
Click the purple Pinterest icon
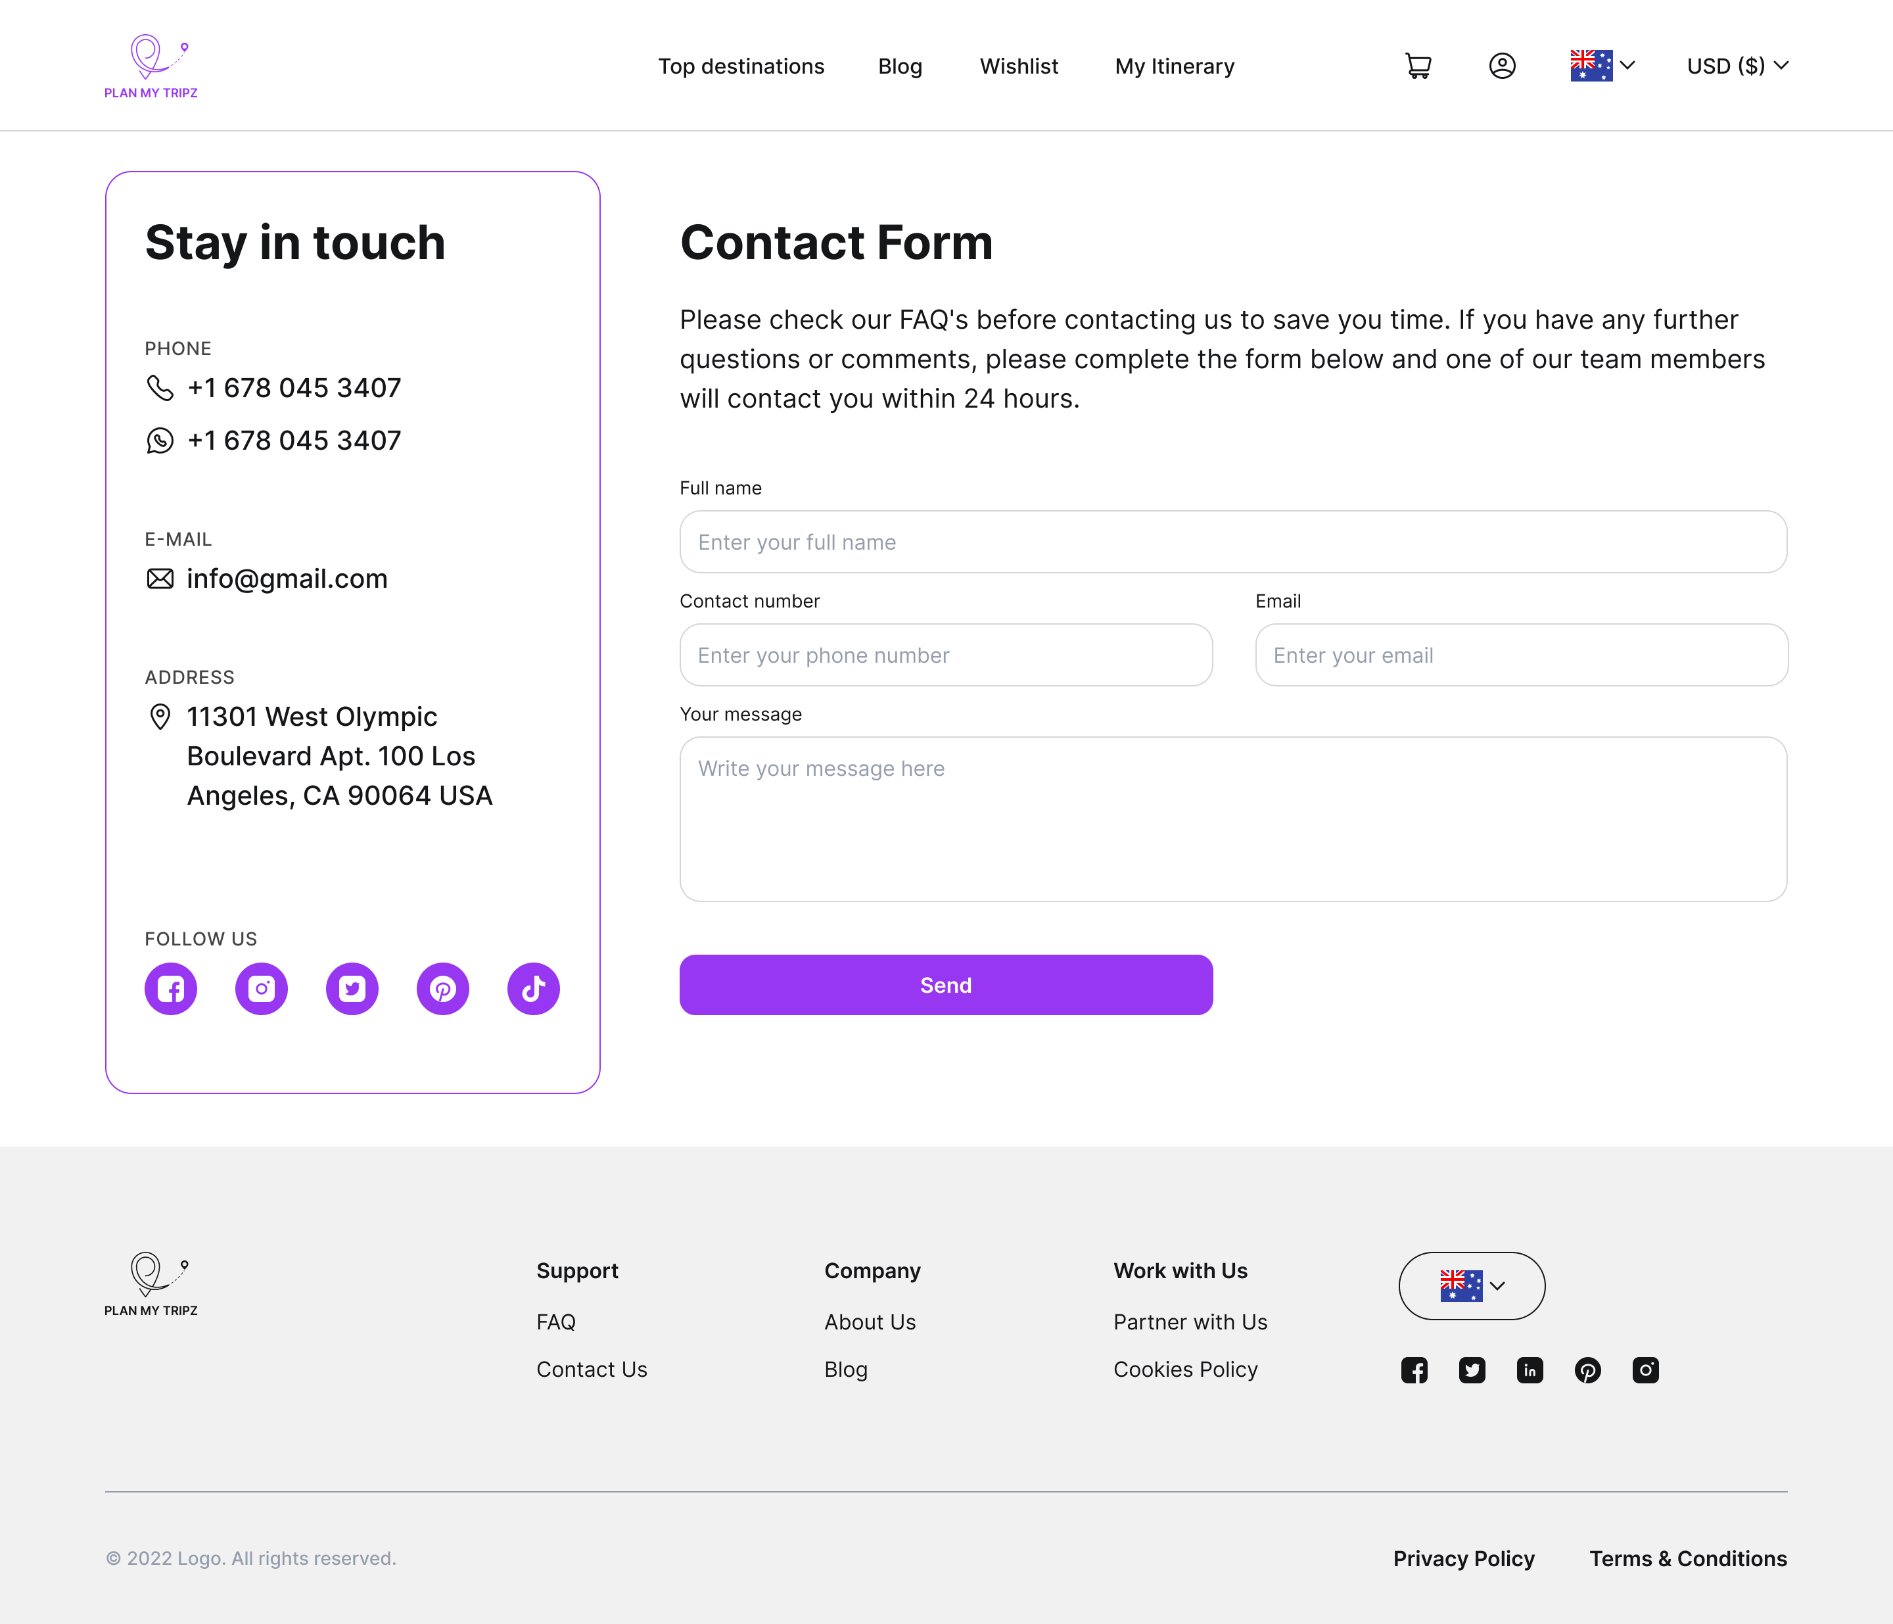443,989
